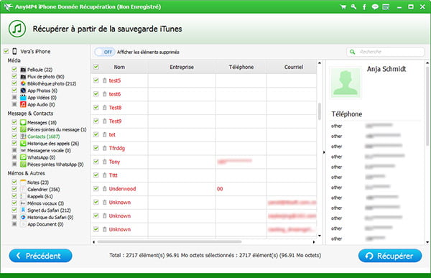
Task: Uncheck the Tony contact checkbox
Action: [96, 162]
